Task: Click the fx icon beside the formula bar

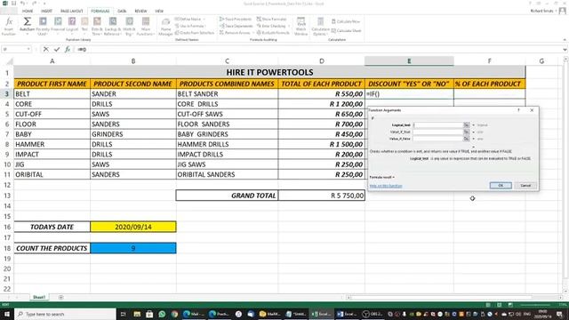Action: click(x=68, y=49)
